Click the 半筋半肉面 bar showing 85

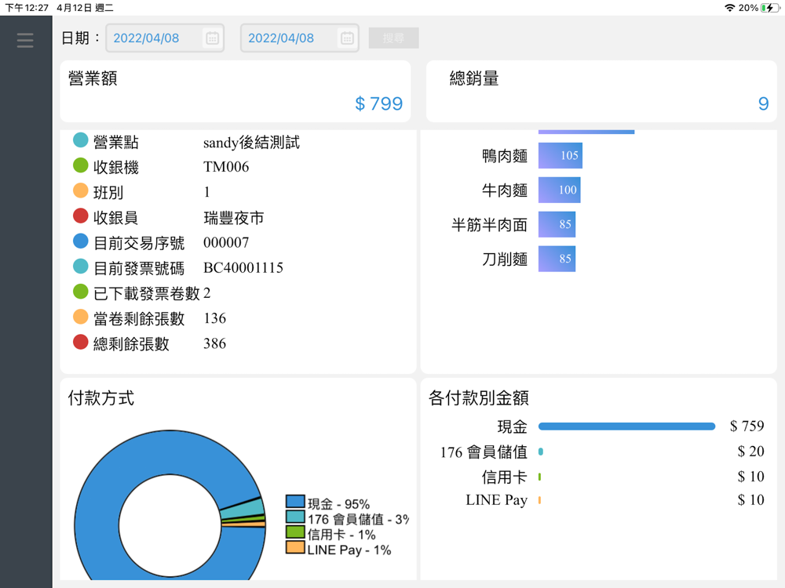coord(557,224)
